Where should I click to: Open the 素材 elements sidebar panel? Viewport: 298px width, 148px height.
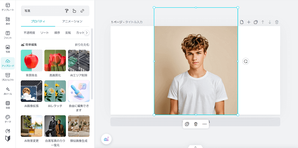tap(8, 21)
